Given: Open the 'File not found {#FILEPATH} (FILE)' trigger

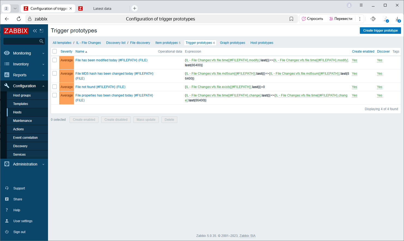Looking at the screenshot, I should click(x=100, y=87).
